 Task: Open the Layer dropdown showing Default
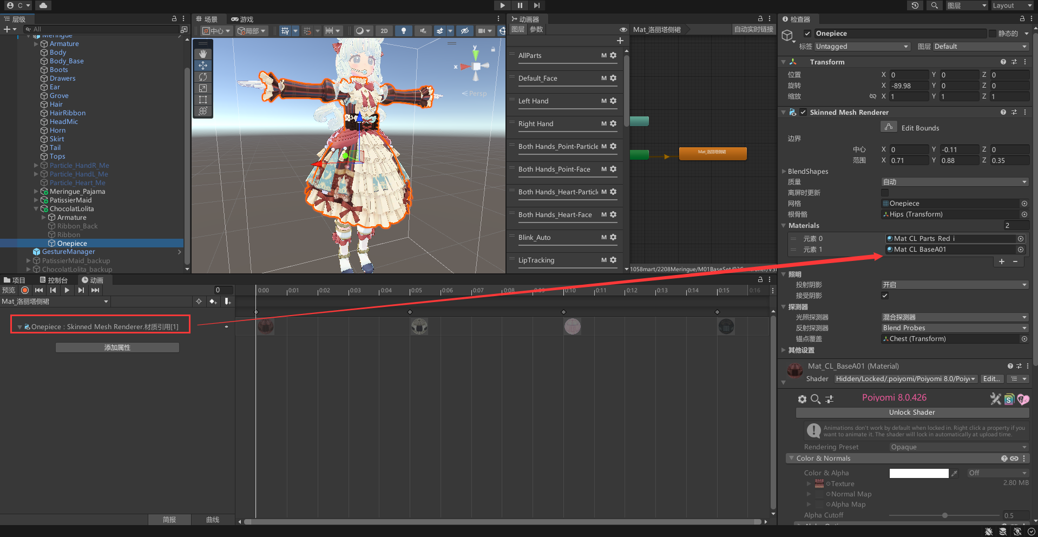click(x=981, y=47)
